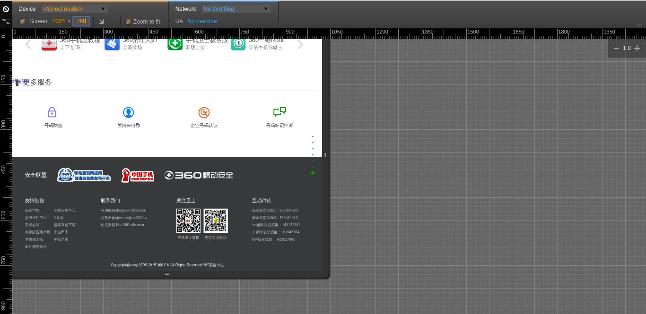Toggle the Zoom to fit checkbox

[x=128, y=21]
